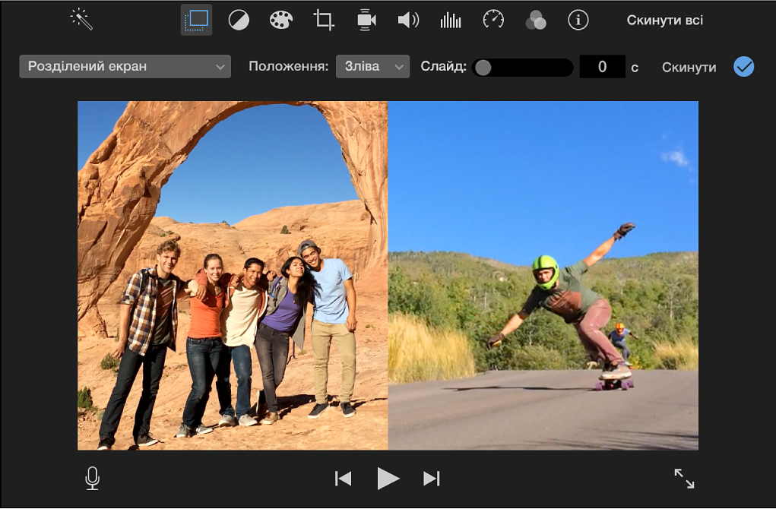
Task: Play the video preview
Action: click(x=388, y=478)
